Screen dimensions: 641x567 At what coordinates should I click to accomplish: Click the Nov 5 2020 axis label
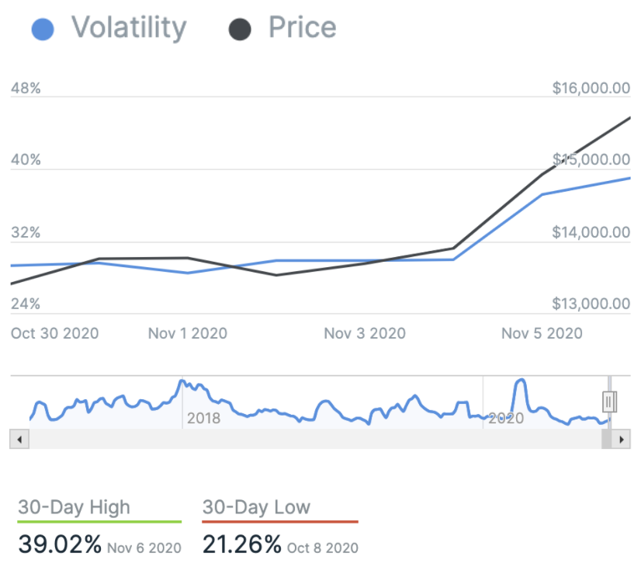click(x=541, y=333)
